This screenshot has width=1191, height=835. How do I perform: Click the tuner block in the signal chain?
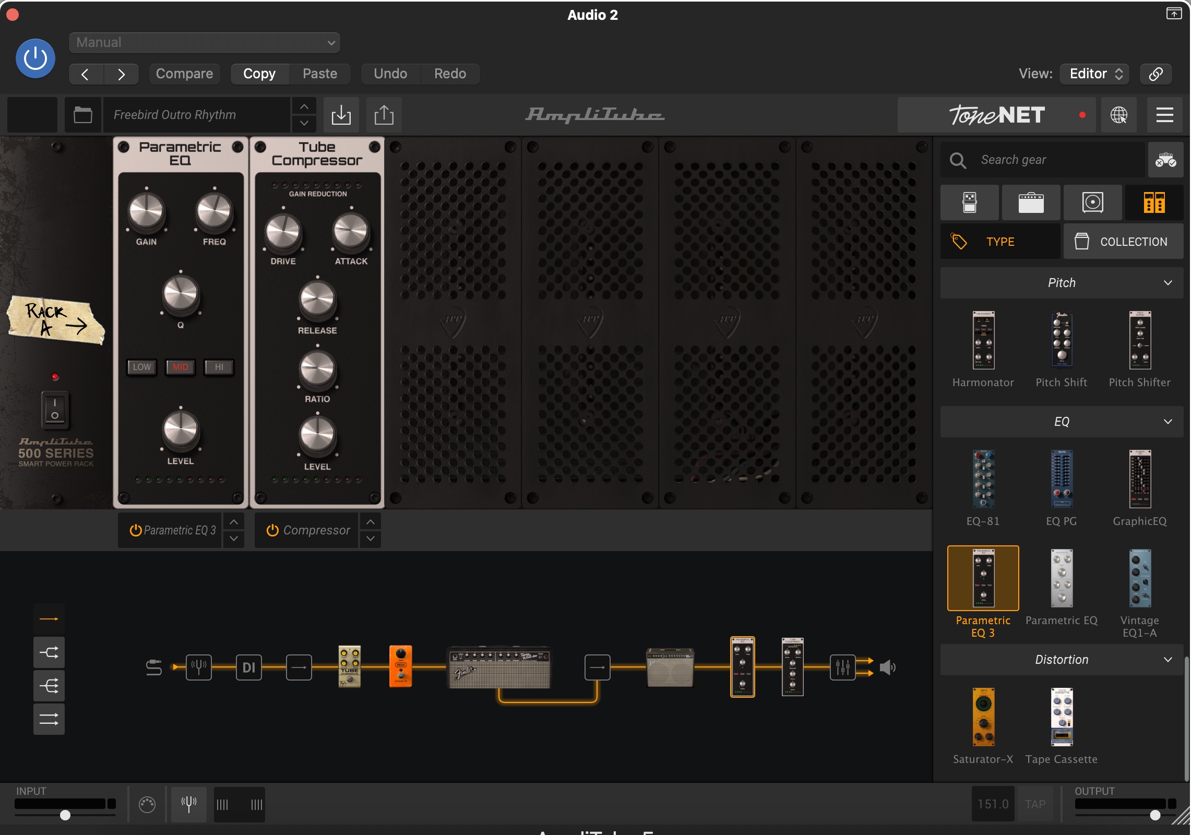[x=199, y=667]
